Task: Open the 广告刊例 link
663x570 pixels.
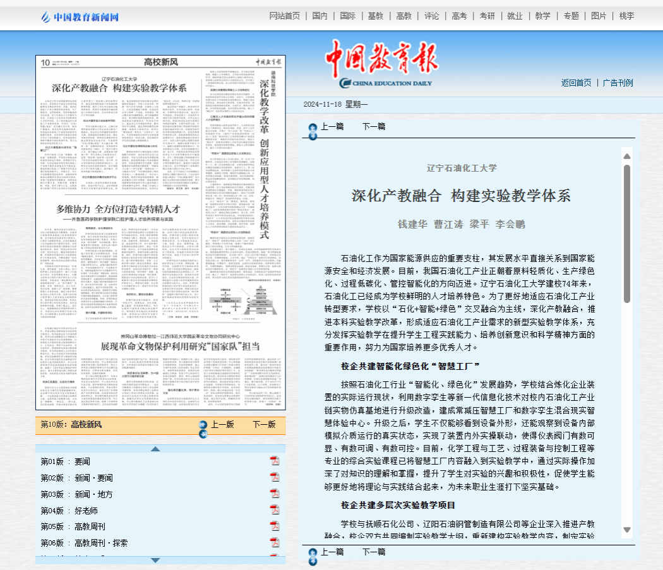Action: [618, 83]
